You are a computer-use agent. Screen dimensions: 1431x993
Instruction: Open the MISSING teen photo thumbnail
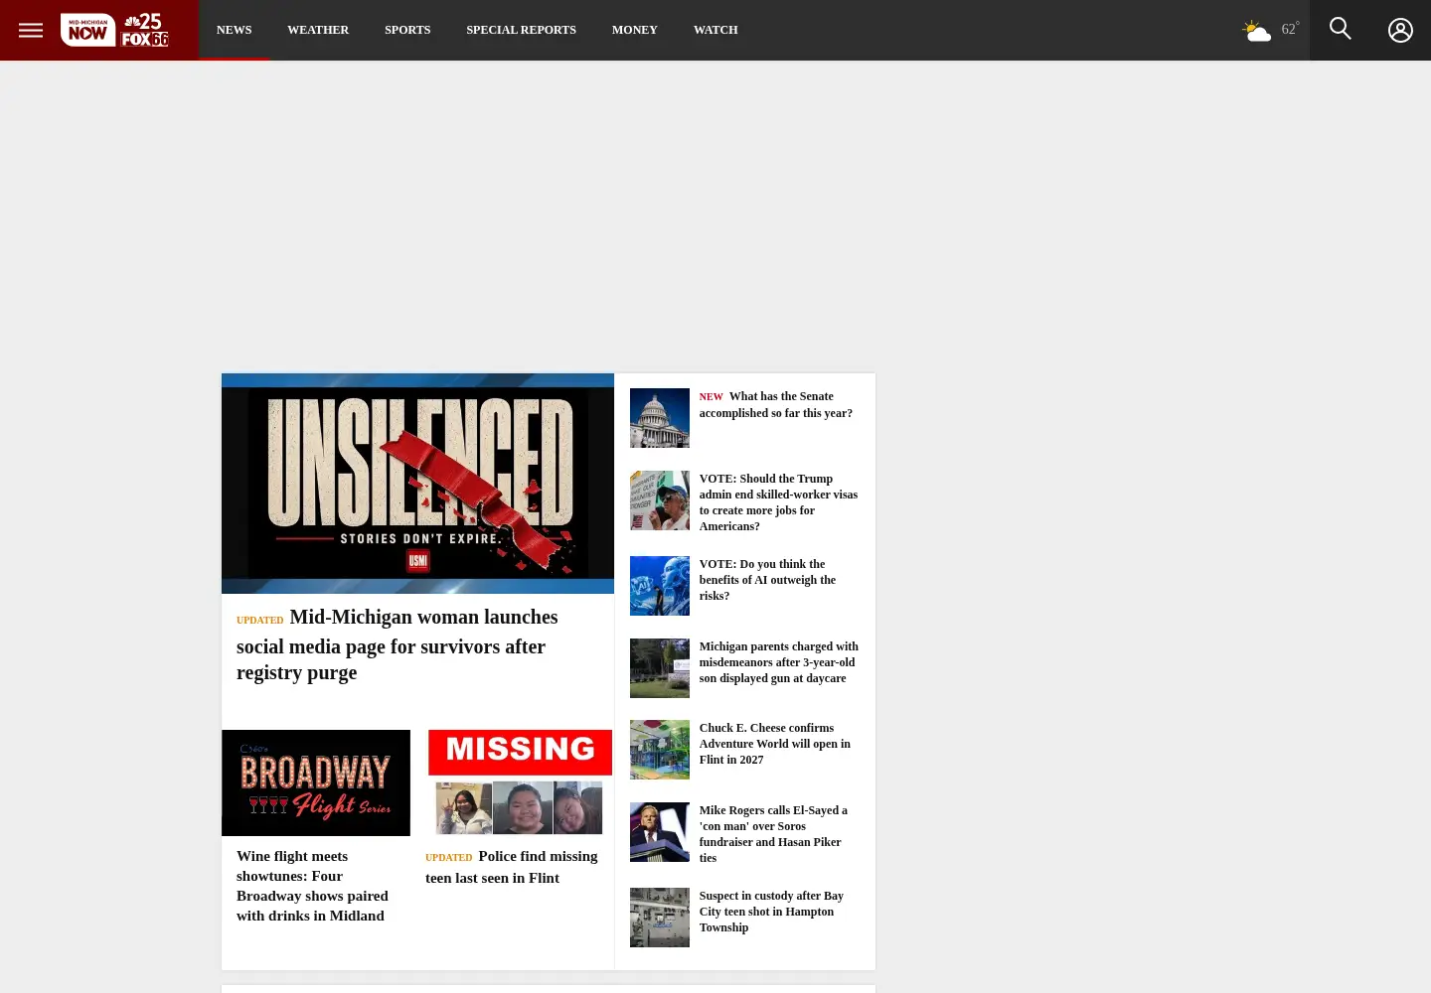click(520, 782)
